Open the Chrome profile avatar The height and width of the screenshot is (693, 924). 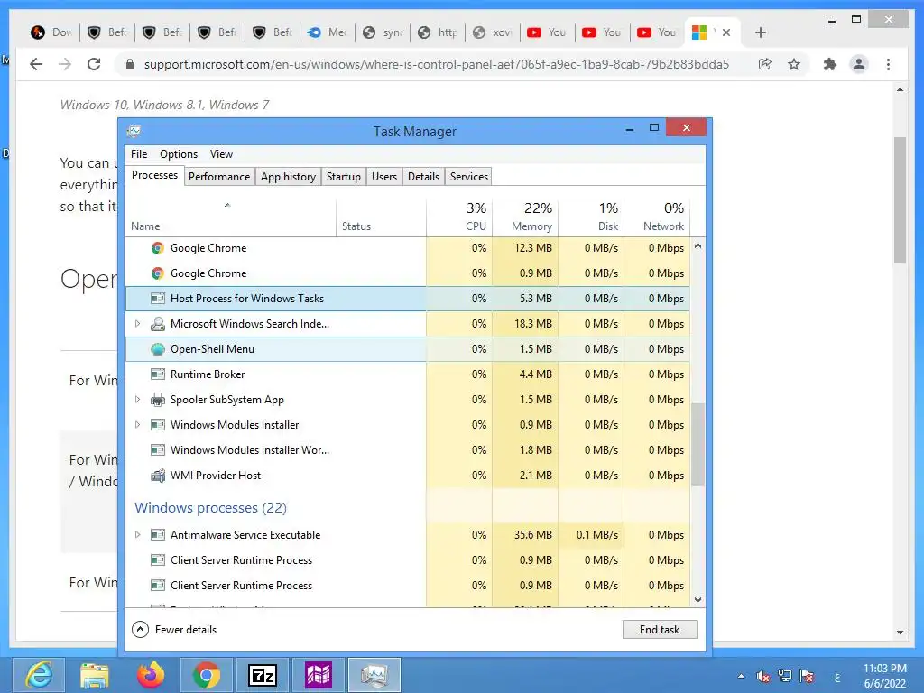click(x=859, y=64)
